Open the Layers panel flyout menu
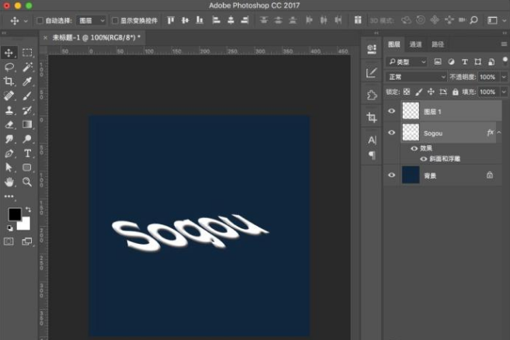Screen dimensions: 510x340 [504, 44]
